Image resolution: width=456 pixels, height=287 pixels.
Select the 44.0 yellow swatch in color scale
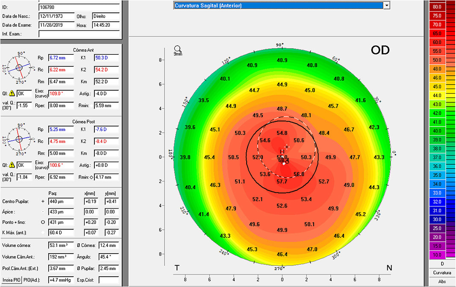[x=437, y=95]
